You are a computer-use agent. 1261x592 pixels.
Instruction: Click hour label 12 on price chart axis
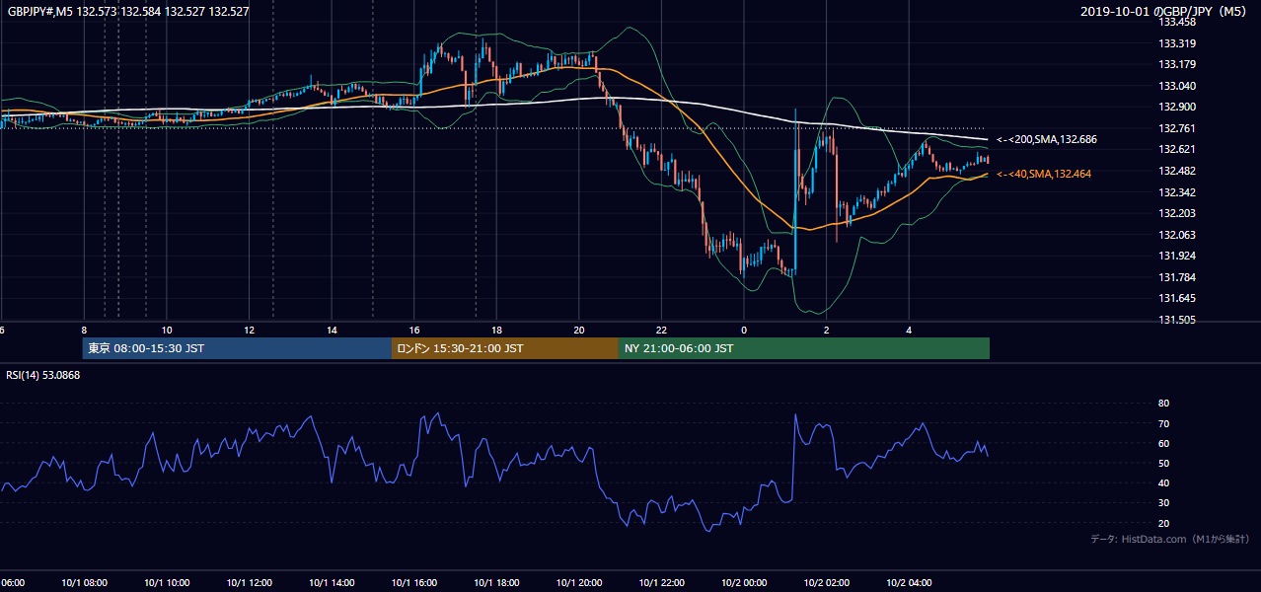tap(250, 330)
